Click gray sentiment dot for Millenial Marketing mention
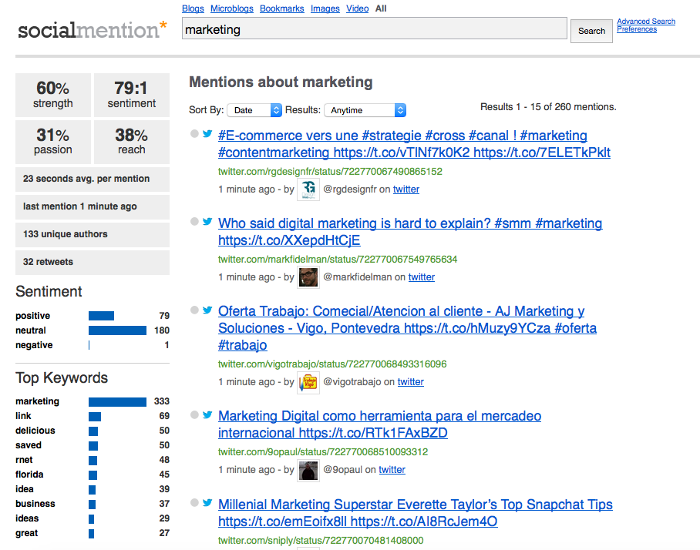Viewport: 700px width, 550px height. (194, 503)
